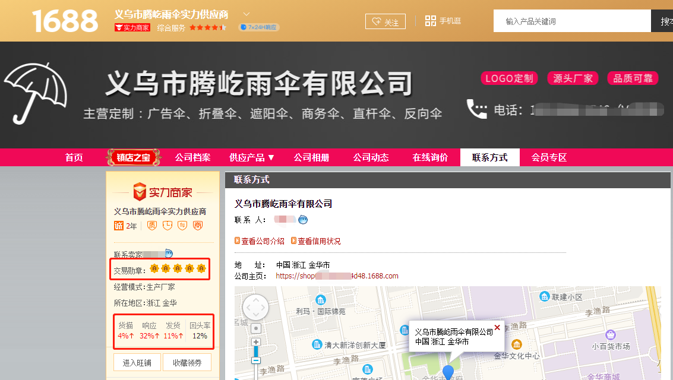Open the 公司档案 nav tab
Screen dimensions: 673x380
[x=192, y=157]
